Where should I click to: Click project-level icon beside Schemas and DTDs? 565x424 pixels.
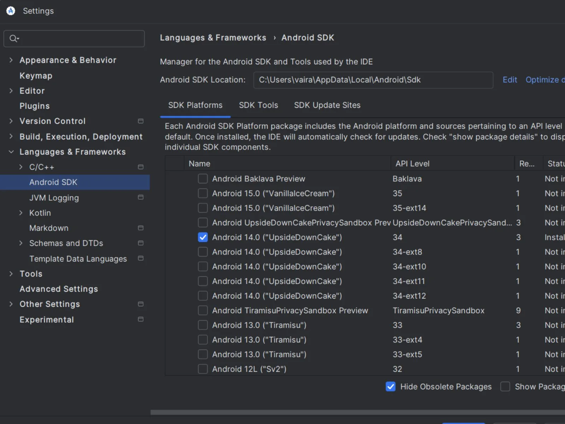141,243
